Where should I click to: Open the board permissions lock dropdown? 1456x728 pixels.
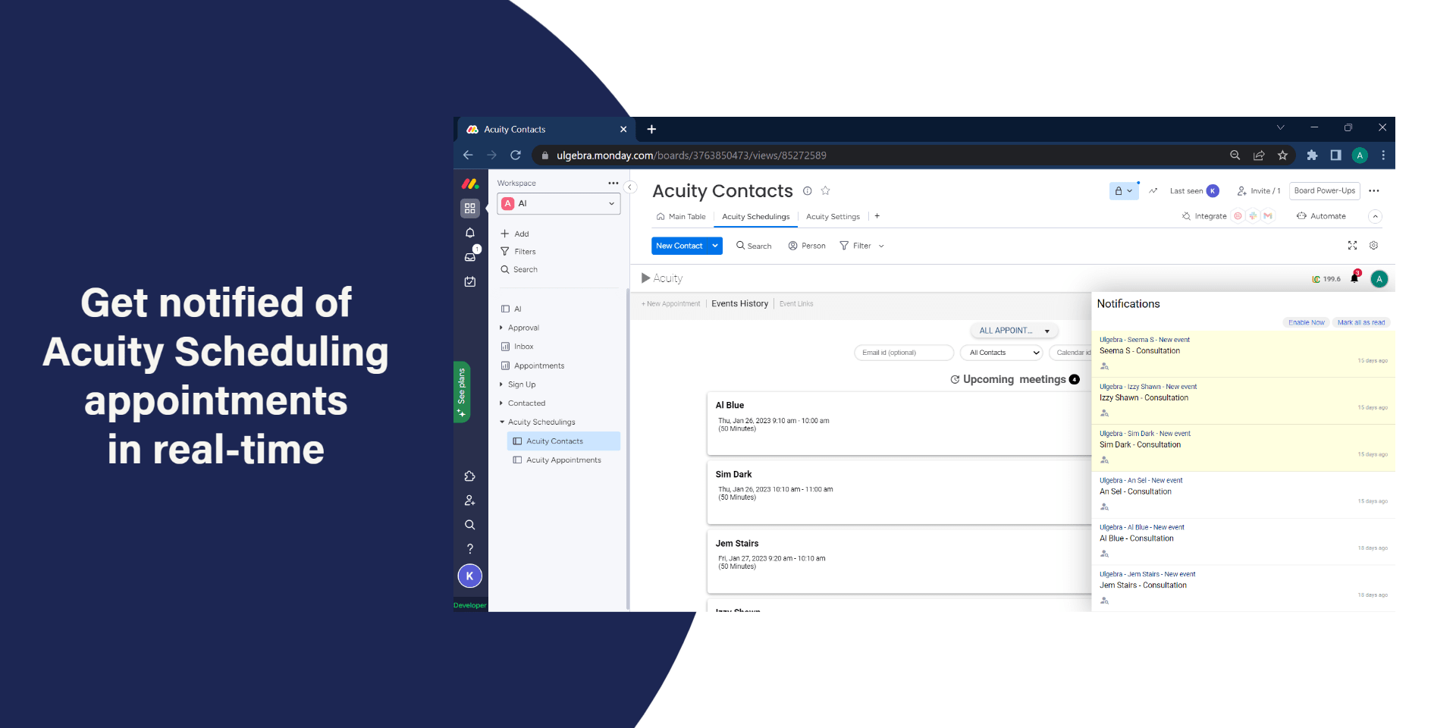coord(1124,191)
